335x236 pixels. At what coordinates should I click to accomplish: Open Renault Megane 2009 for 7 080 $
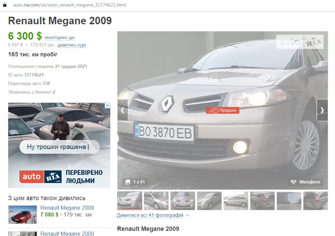point(67,208)
